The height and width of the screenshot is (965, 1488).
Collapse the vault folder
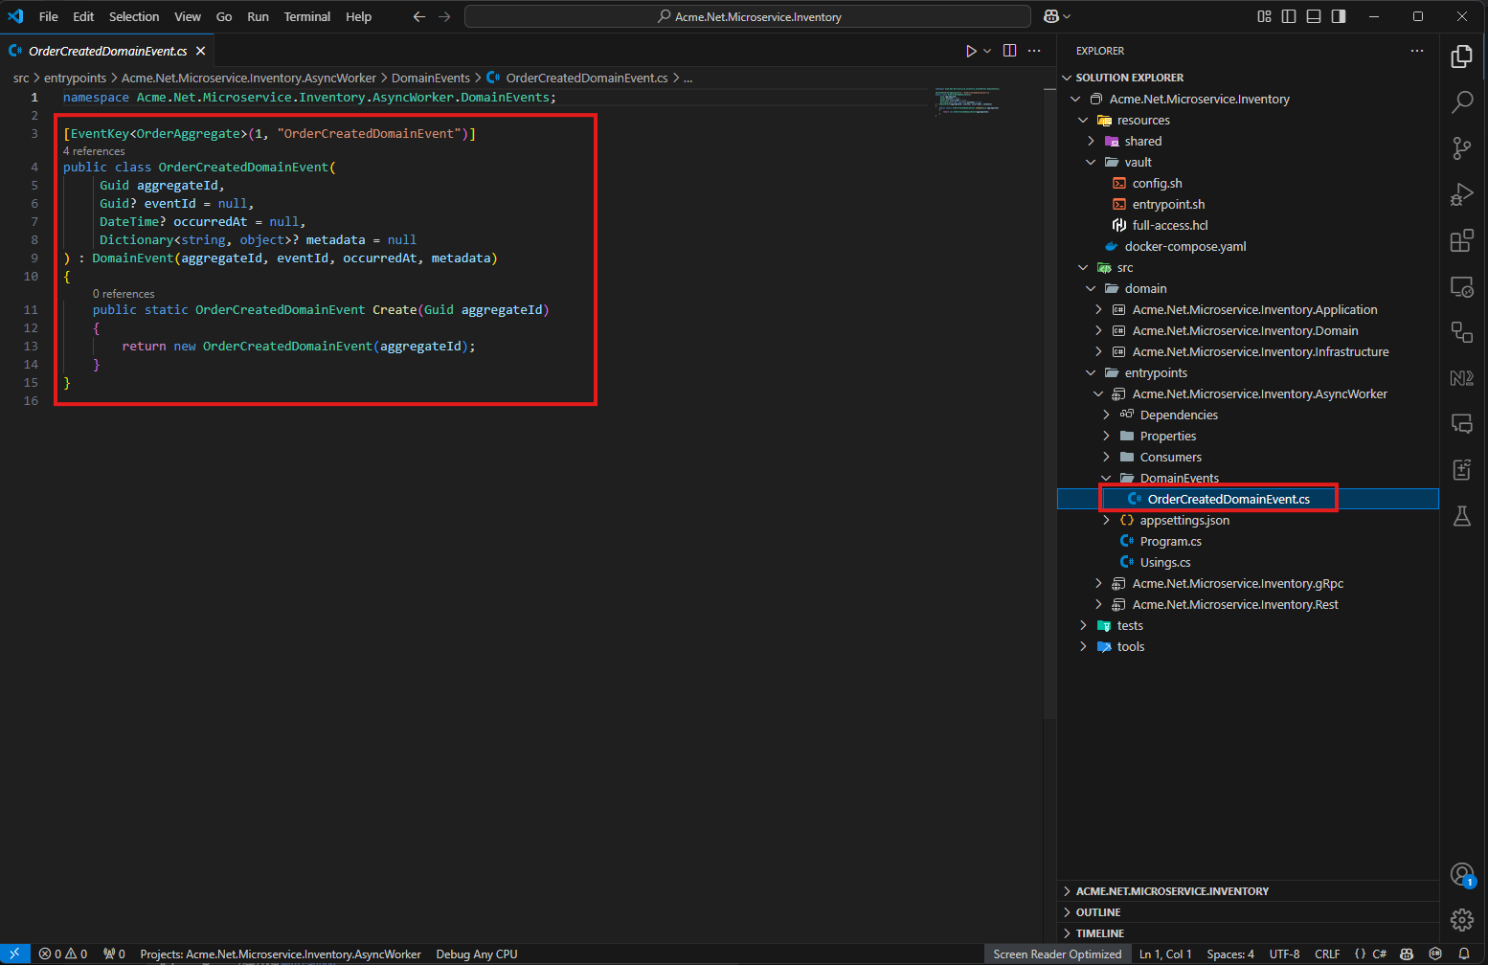point(1091,162)
